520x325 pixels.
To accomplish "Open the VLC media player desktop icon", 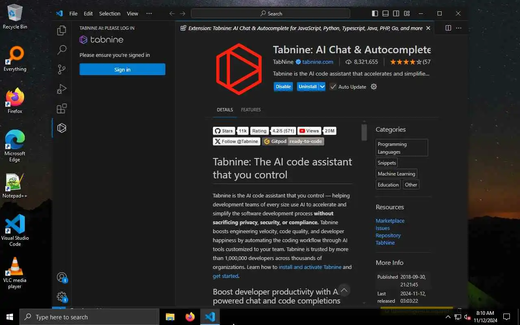I will [x=15, y=273].
